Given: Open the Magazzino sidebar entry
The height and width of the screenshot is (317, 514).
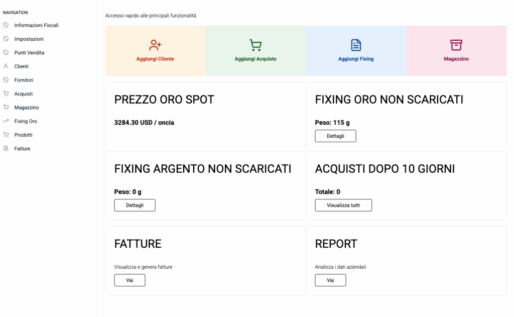Looking at the screenshot, I should tap(27, 108).
